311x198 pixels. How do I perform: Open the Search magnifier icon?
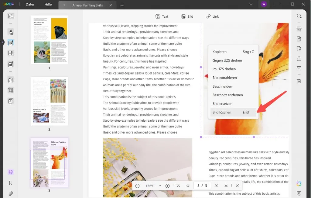pyautogui.click(x=299, y=16)
